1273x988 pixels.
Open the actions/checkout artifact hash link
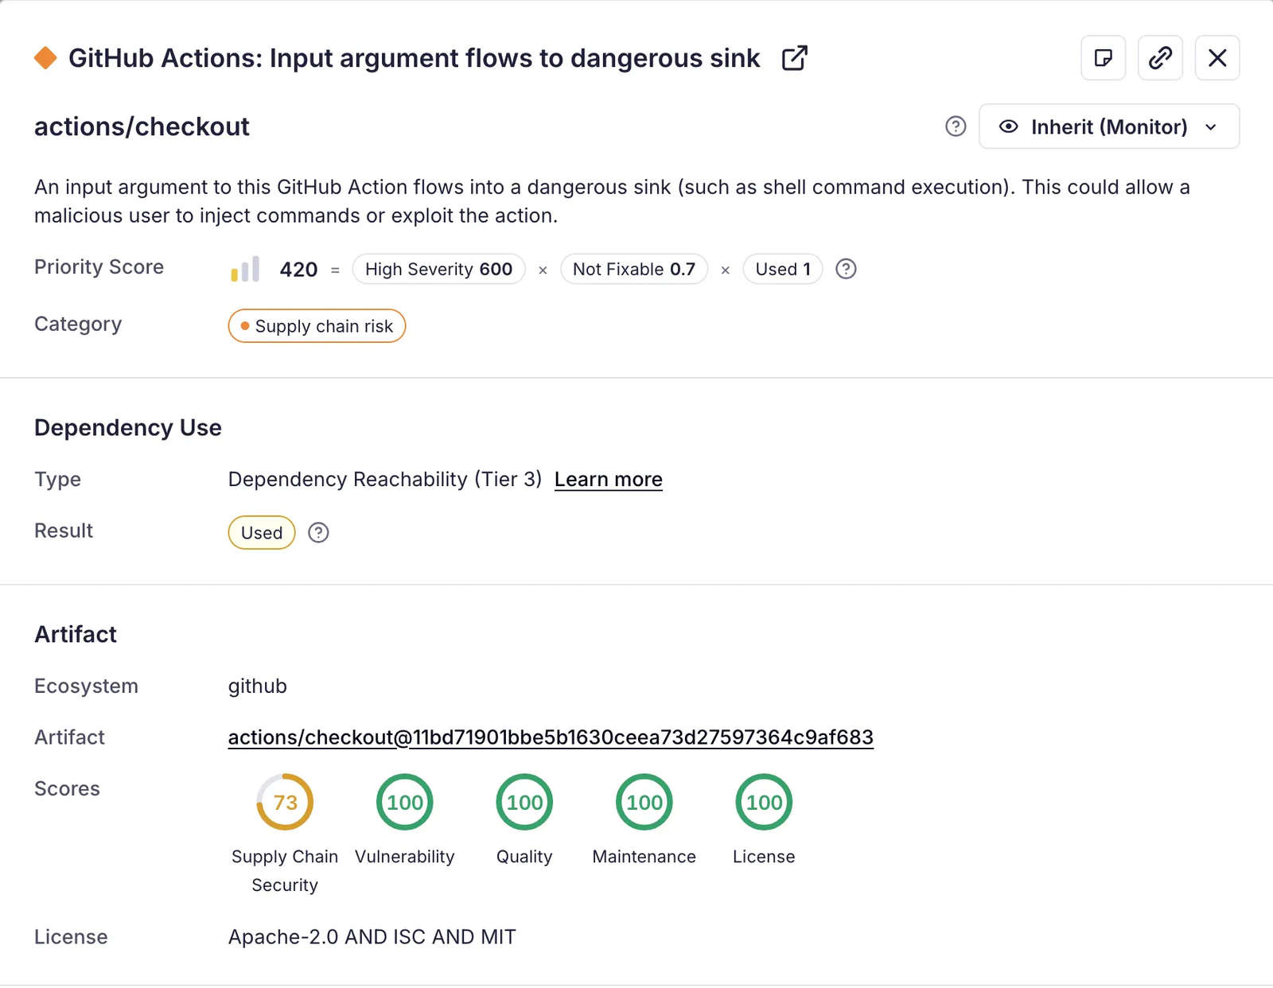(551, 737)
